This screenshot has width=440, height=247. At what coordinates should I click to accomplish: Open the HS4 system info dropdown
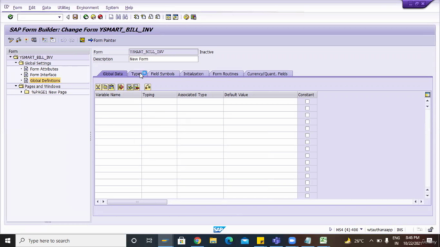pos(361,229)
